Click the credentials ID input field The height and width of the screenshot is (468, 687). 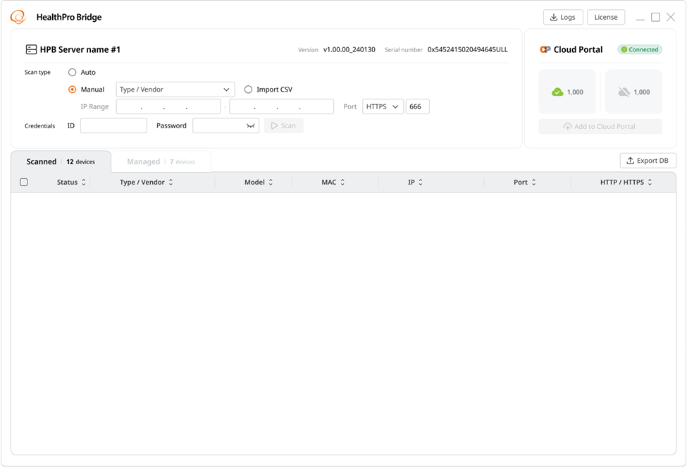click(113, 125)
